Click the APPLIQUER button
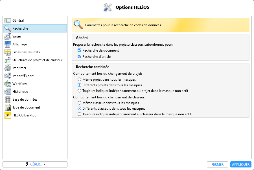This screenshot has width=254, height=170. click(x=241, y=164)
